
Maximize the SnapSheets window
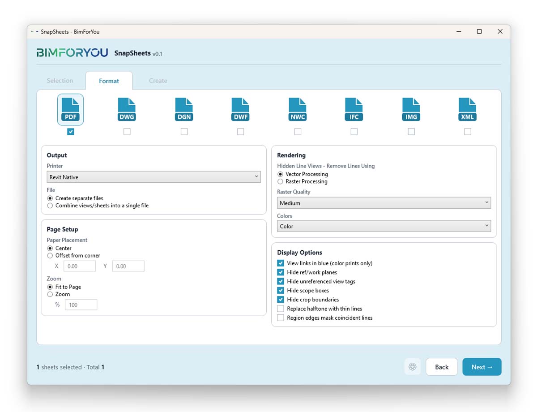pyautogui.click(x=479, y=32)
